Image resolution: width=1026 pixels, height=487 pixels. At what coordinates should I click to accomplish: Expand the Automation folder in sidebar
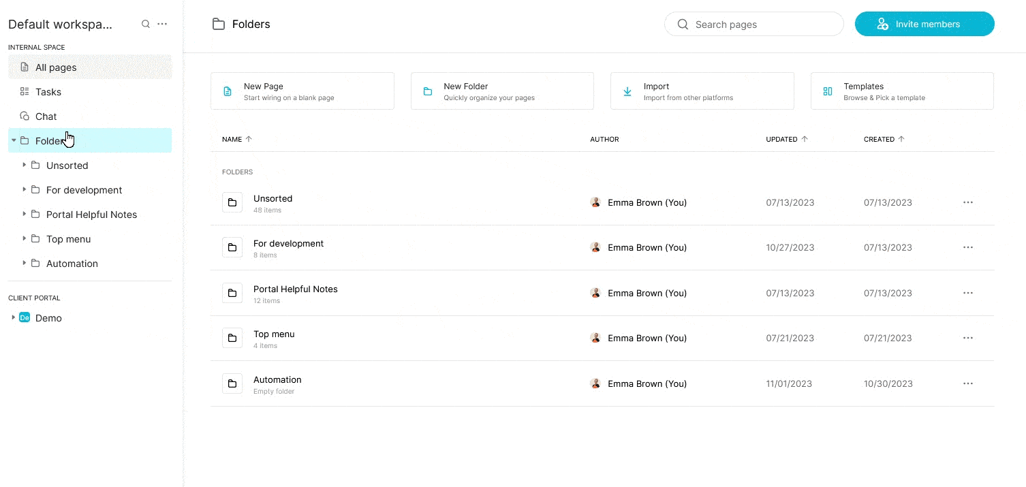(25, 263)
